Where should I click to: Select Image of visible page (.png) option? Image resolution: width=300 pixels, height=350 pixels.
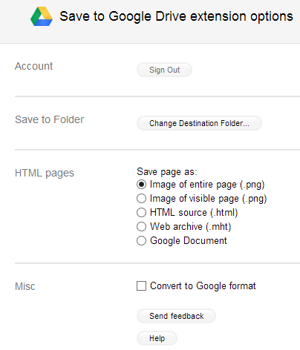point(141,199)
